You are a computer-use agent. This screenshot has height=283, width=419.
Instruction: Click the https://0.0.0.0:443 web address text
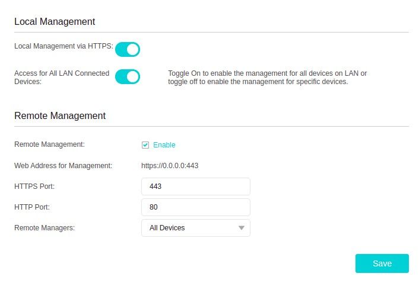[170, 166]
